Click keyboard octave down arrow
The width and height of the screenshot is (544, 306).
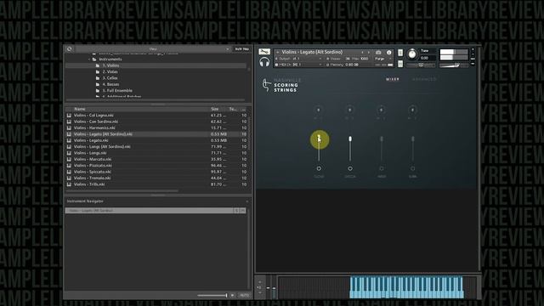259,292
